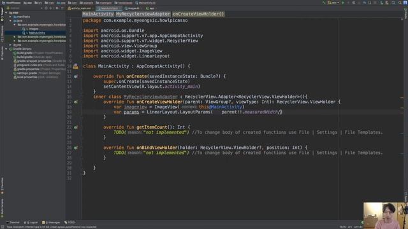Screen dimensions: 408x229
Task: Click the MyRecyclerviewAdapter breadcrumb
Action: (x=143, y=14)
